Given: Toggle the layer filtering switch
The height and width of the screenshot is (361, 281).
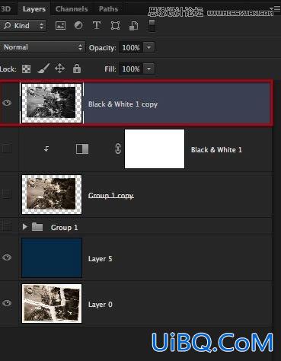Looking at the screenshot, I should [x=152, y=26].
